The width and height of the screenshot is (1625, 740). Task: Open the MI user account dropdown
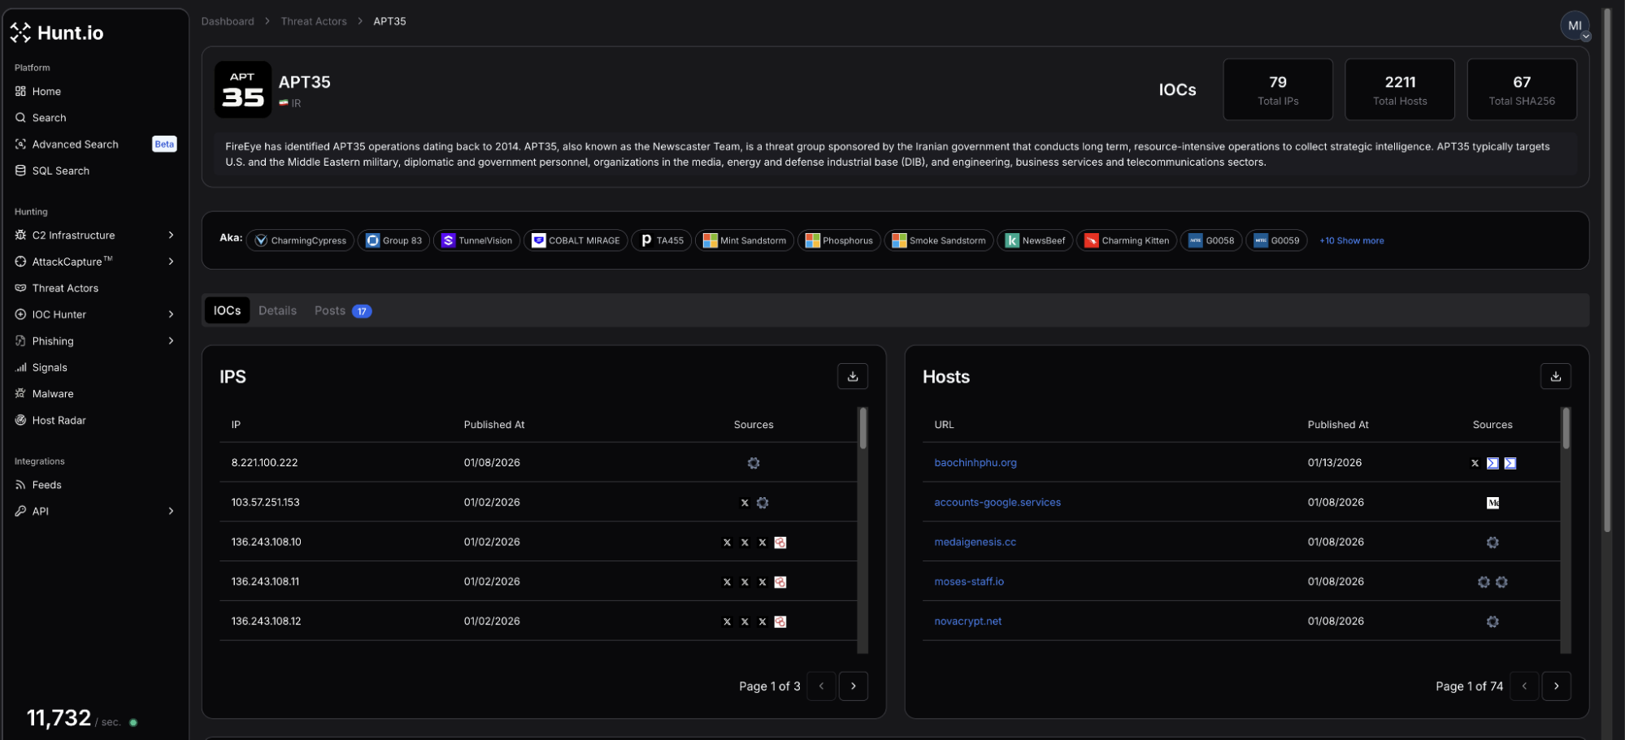1575,26
